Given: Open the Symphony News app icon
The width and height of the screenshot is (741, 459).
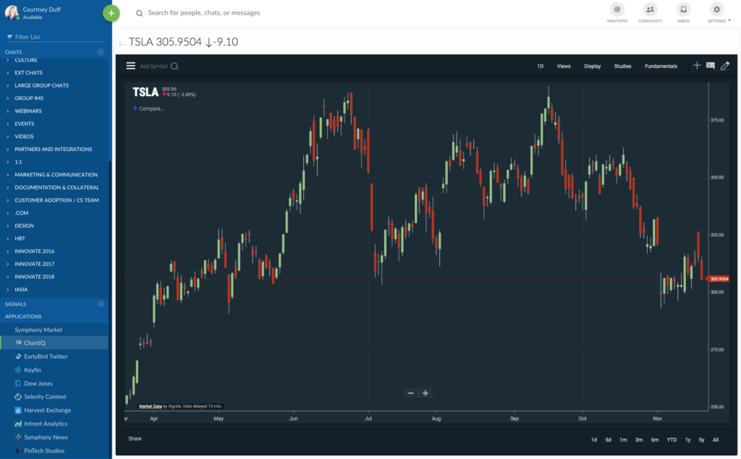Looking at the screenshot, I should coord(18,437).
